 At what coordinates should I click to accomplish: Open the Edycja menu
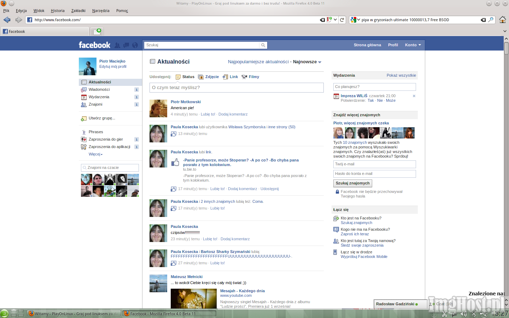(x=21, y=11)
